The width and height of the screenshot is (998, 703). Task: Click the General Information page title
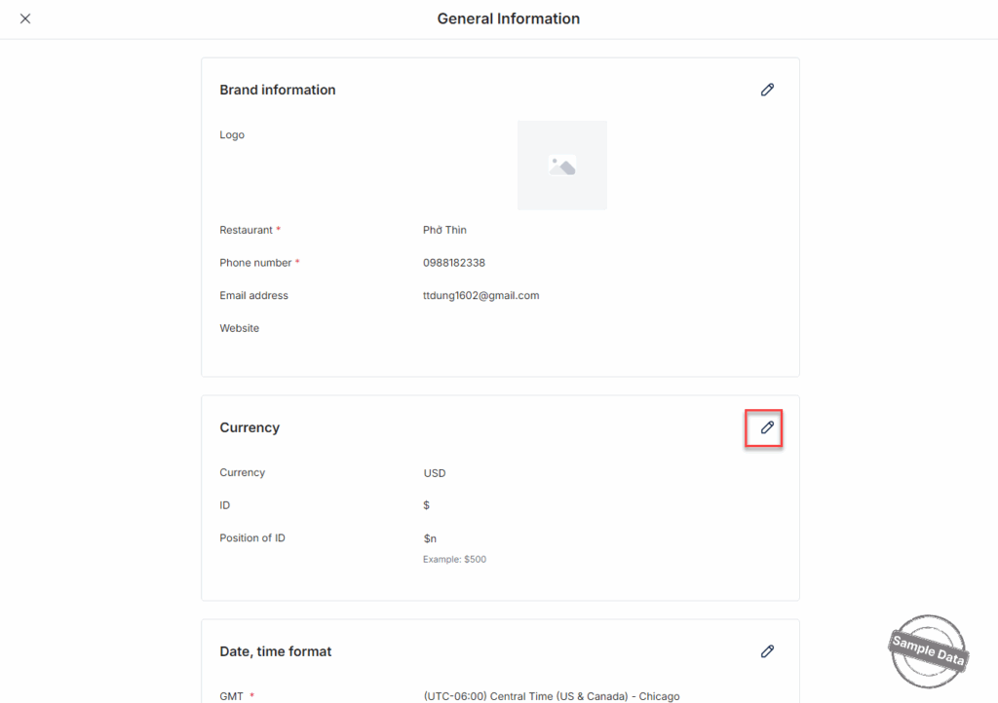tap(508, 18)
